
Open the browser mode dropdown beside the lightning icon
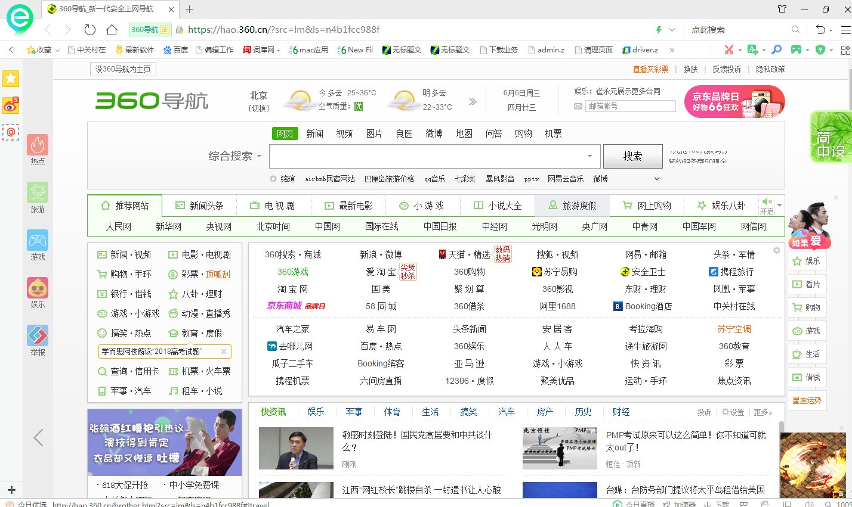(x=671, y=29)
